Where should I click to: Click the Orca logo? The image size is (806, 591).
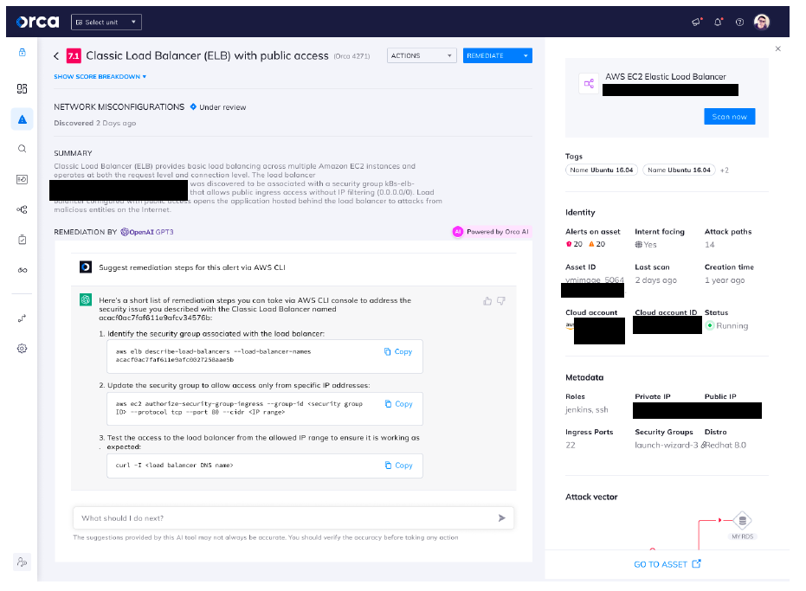(37, 22)
